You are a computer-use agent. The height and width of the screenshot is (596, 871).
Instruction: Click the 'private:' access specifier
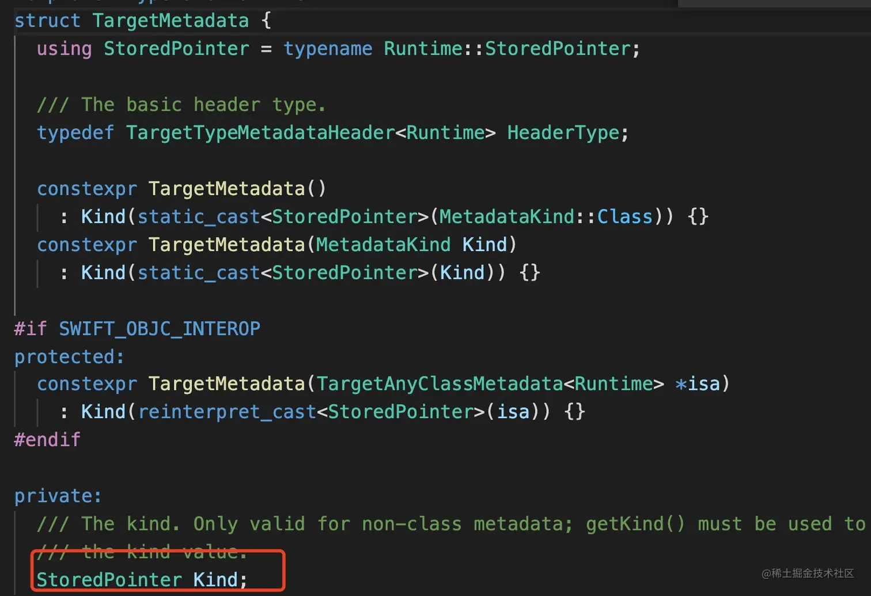tap(58, 496)
